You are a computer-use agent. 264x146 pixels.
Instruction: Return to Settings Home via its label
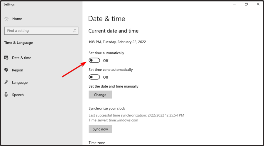(x=17, y=19)
